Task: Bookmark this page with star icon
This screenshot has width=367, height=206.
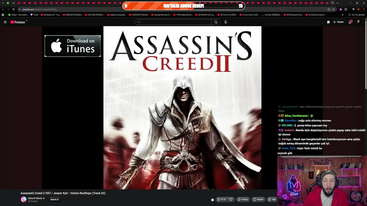Action: click(333, 9)
